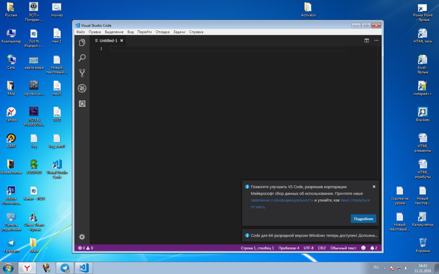Close the Untitled-1 tab

point(121,40)
